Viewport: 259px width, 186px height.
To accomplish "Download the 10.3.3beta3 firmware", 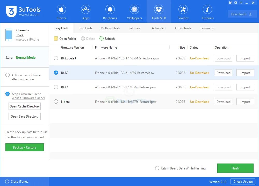I will [x=223, y=58].
